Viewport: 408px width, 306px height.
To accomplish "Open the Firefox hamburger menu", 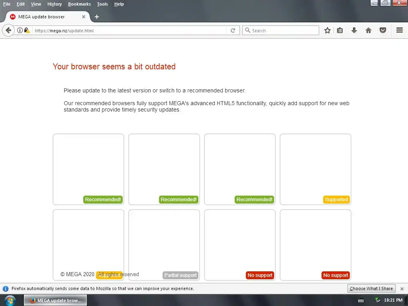I will [399, 30].
